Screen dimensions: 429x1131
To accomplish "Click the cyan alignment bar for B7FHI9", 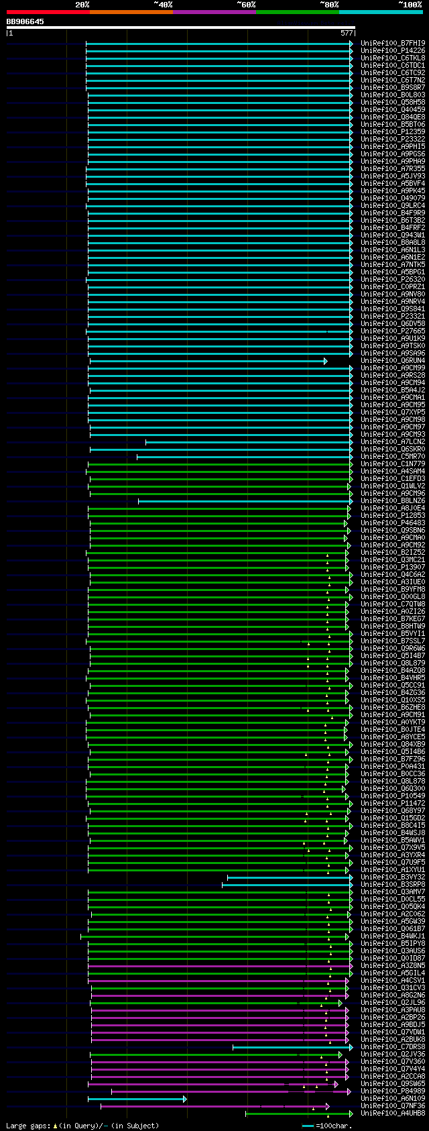I will (x=219, y=44).
